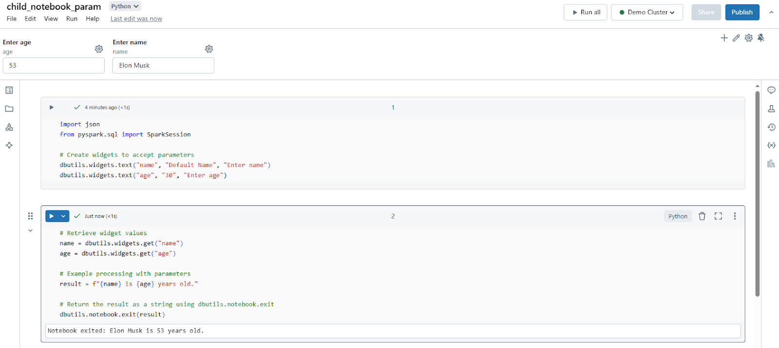Focus the name input field with Elon Musk
The image size is (779, 348).
coord(163,66)
